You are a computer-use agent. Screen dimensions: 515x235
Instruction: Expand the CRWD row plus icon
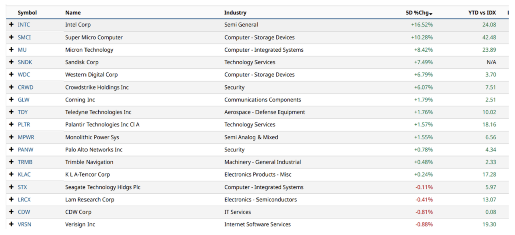pos(11,87)
